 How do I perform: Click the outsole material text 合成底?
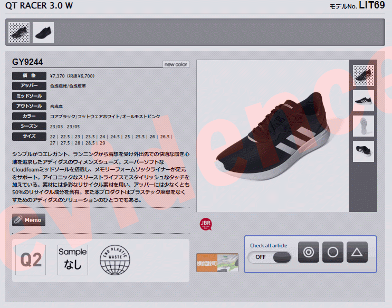(x=56, y=107)
